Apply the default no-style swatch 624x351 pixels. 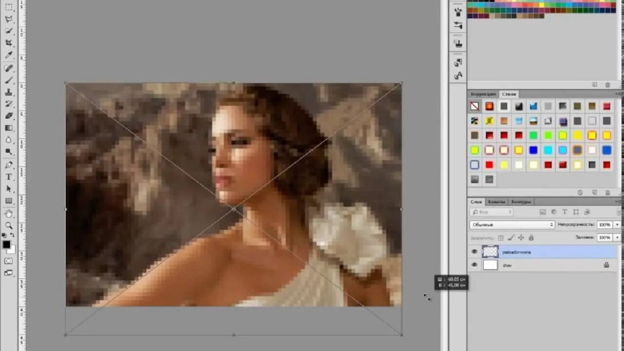(474, 106)
